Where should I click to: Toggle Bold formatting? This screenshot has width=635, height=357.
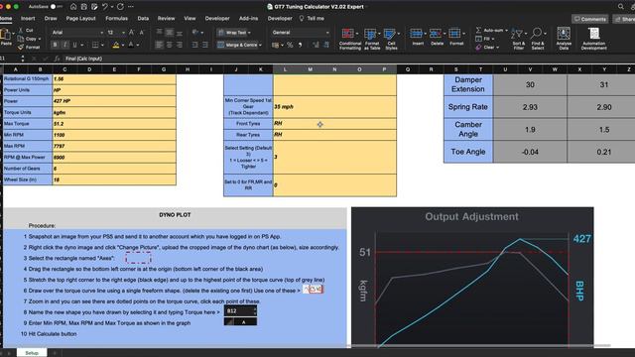tap(56, 45)
